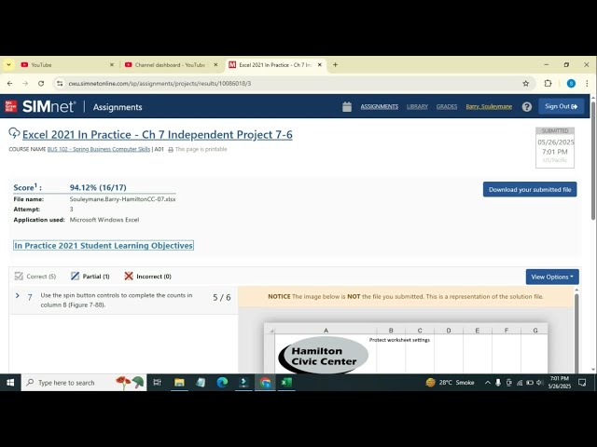Click the microphone icon in system tray
597x447 pixels.
pos(498,383)
